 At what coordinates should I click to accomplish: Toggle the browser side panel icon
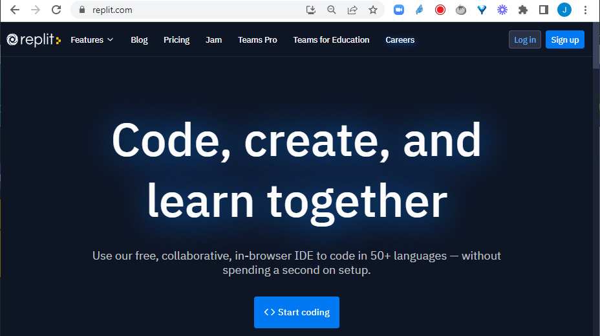(543, 10)
